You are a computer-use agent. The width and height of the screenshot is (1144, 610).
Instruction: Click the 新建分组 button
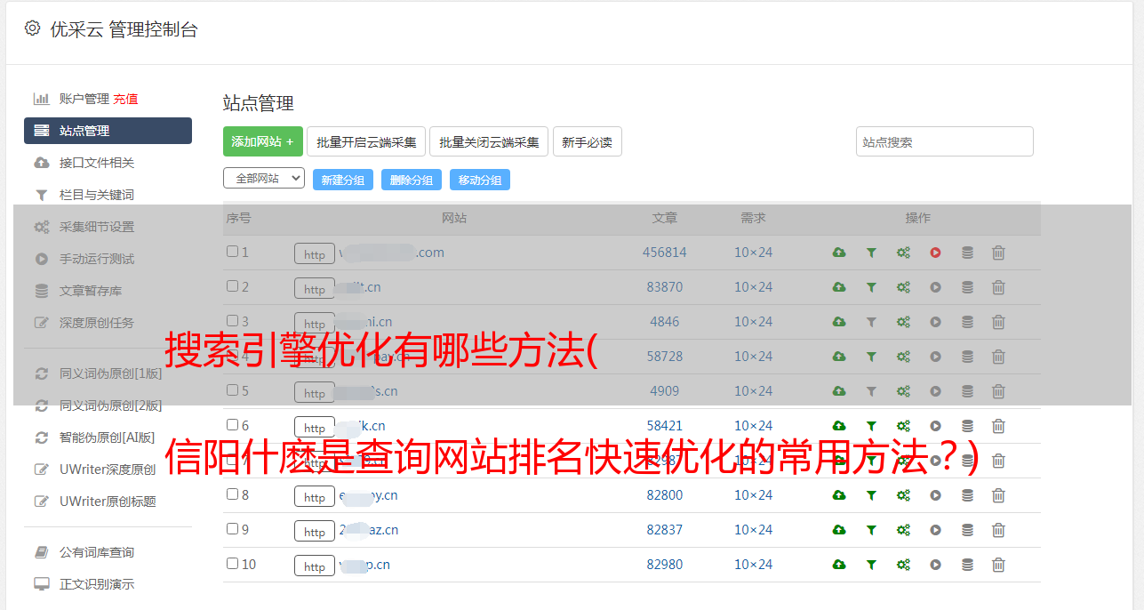coord(343,180)
